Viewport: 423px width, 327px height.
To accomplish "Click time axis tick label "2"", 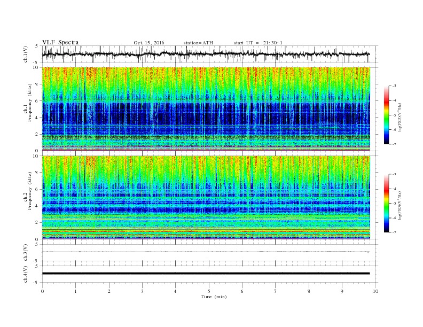I will point(109,291).
